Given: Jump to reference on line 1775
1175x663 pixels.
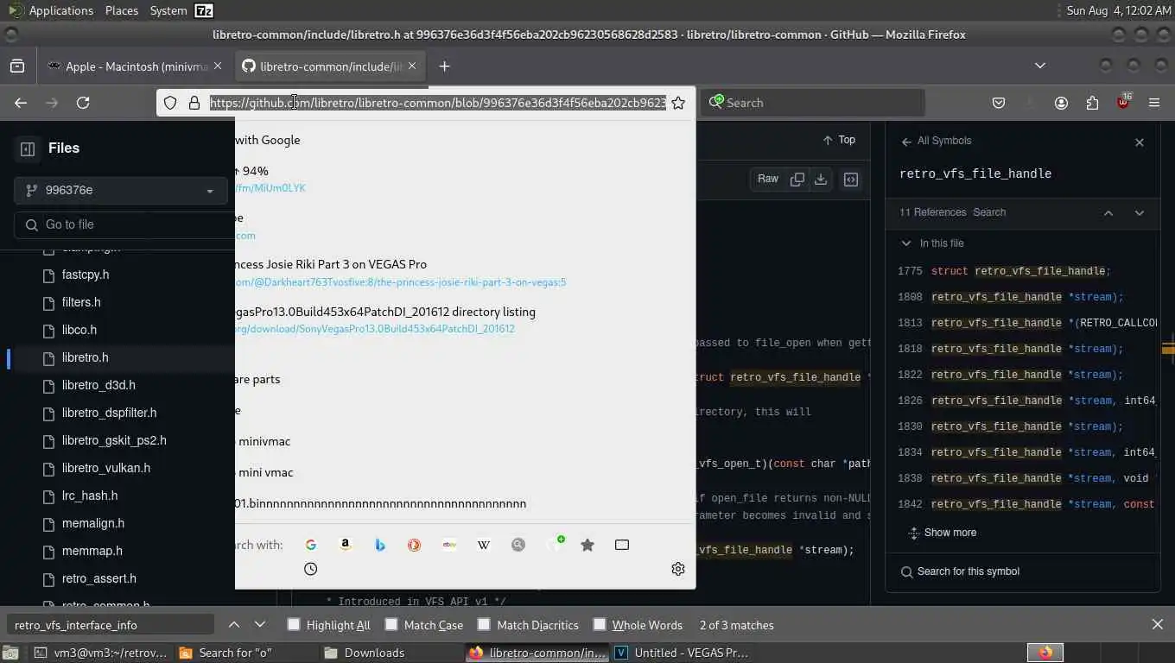Looking at the screenshot, I should (1026, 271).
